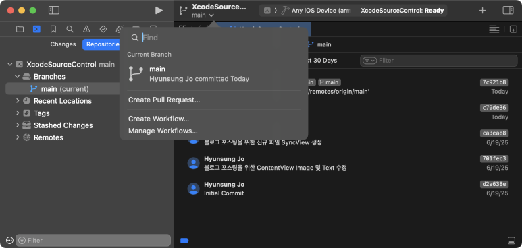Switch to the Repositories tab
This screenshot has height=248, width=522.
coord(101,44)
